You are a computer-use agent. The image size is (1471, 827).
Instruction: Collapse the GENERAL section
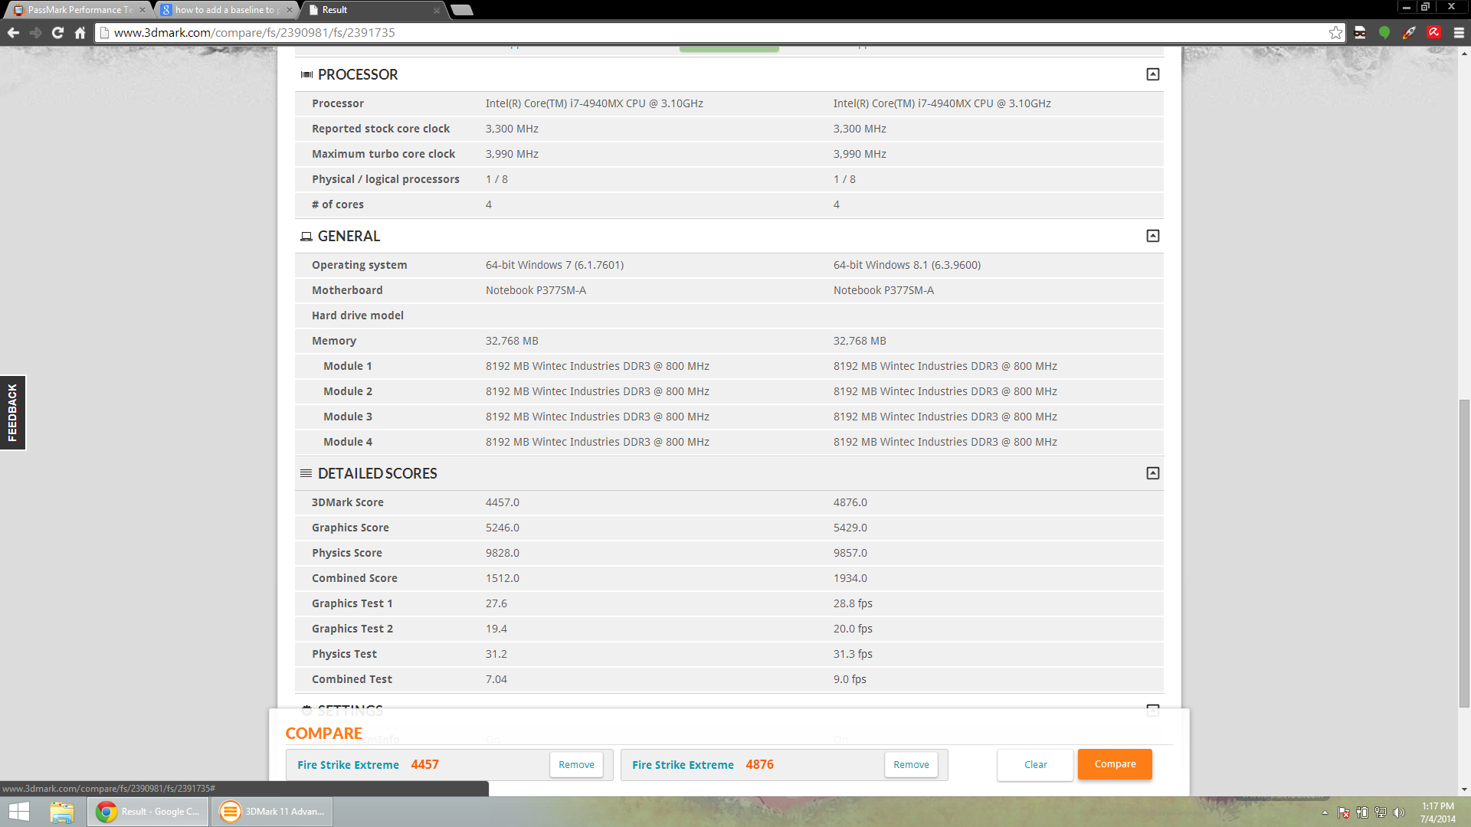click(1152, 236)
